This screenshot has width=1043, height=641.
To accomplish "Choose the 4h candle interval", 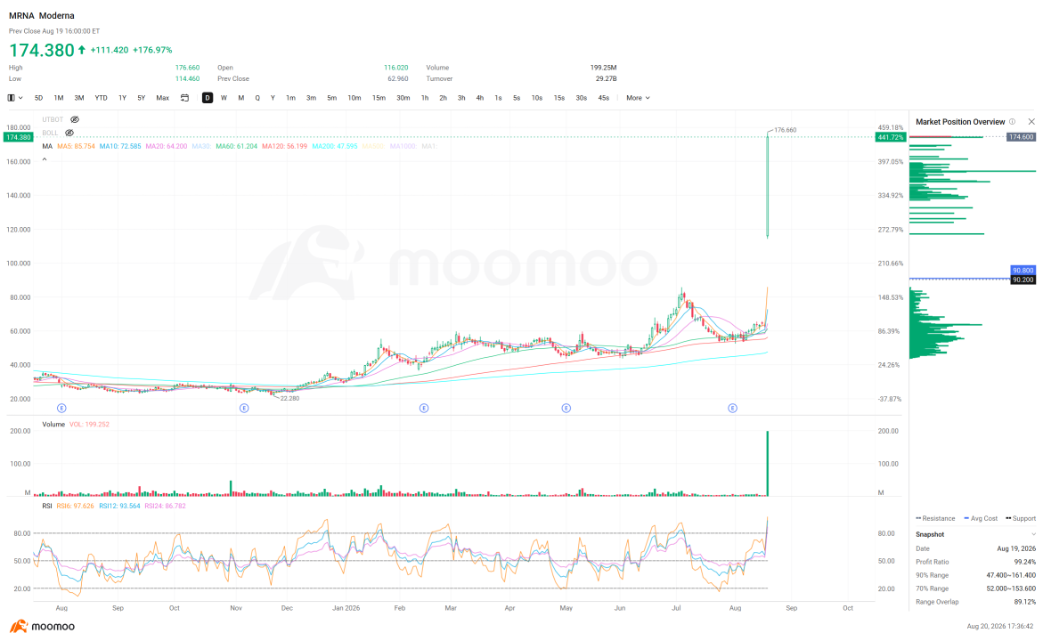I will [479, 98].
